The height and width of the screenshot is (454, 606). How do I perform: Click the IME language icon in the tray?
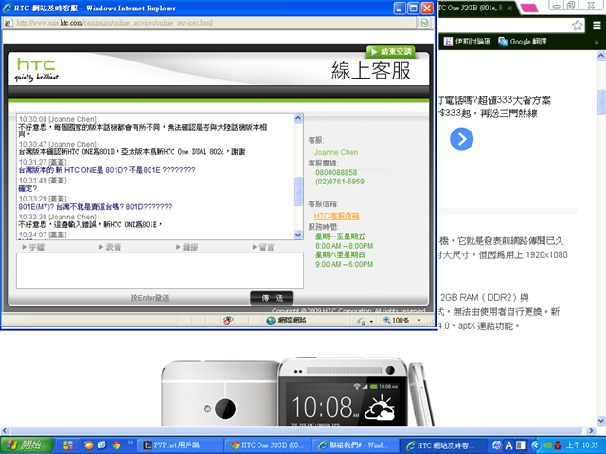pyautogui.click(x=497, y=445)
